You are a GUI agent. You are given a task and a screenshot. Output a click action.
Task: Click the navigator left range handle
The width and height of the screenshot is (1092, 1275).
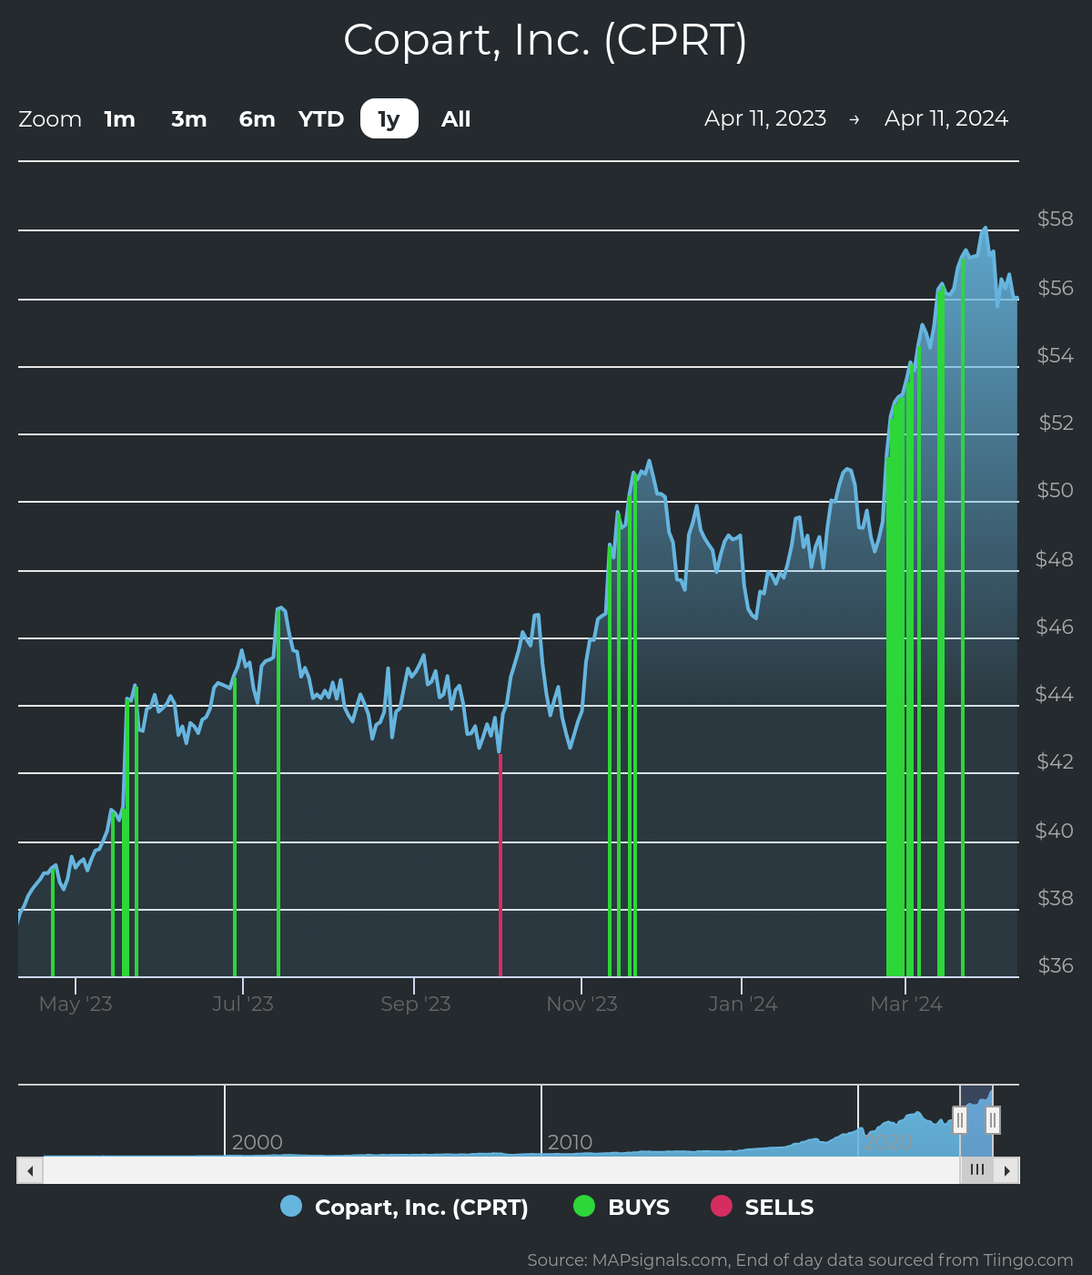[x=960, y=1119]
